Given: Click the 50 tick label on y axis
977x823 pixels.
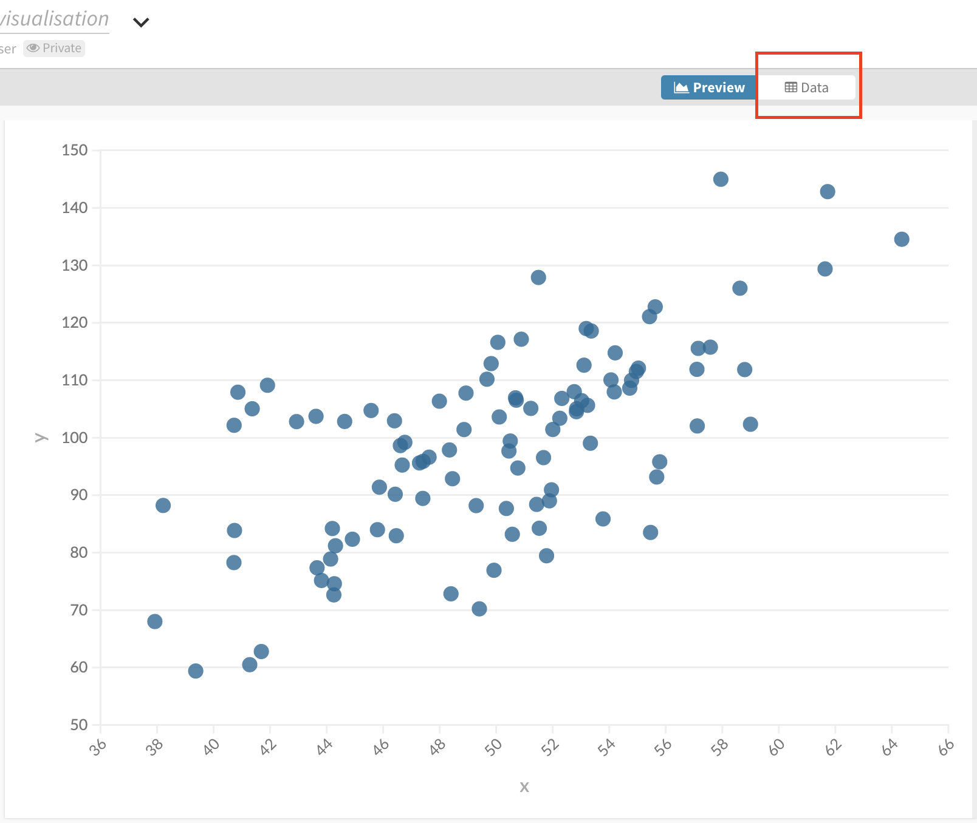Looking at the screenshot, I should pos(79,725).
